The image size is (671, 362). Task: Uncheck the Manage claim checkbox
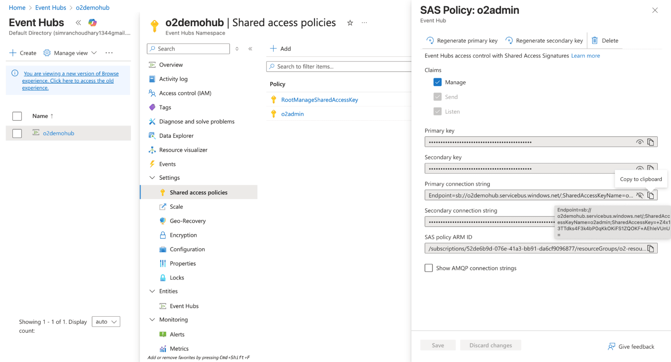coord(437,82)
